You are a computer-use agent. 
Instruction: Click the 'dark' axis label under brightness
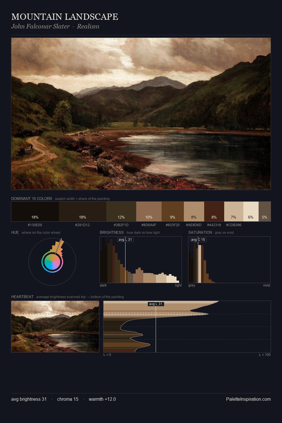103,285
